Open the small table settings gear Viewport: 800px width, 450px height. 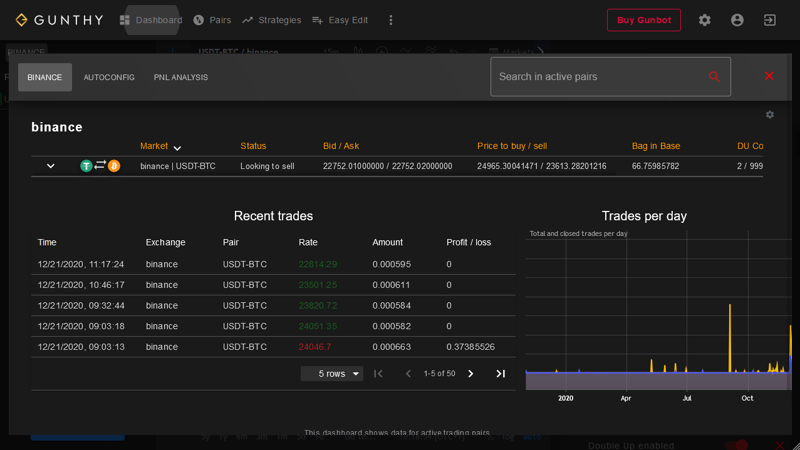coord(770,115)
